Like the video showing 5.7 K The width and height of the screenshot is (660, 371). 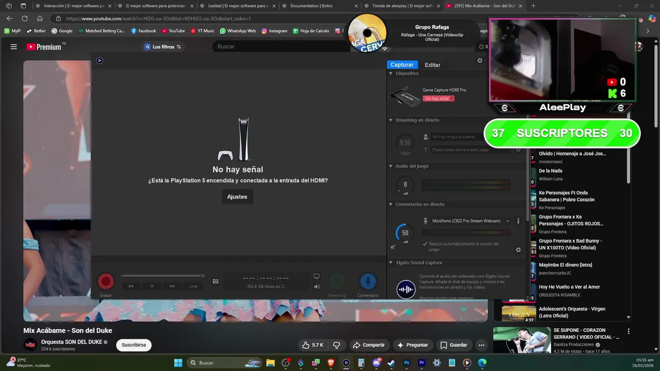312,345
